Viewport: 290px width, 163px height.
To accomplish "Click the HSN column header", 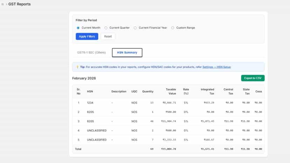I will tap(90, 92).
